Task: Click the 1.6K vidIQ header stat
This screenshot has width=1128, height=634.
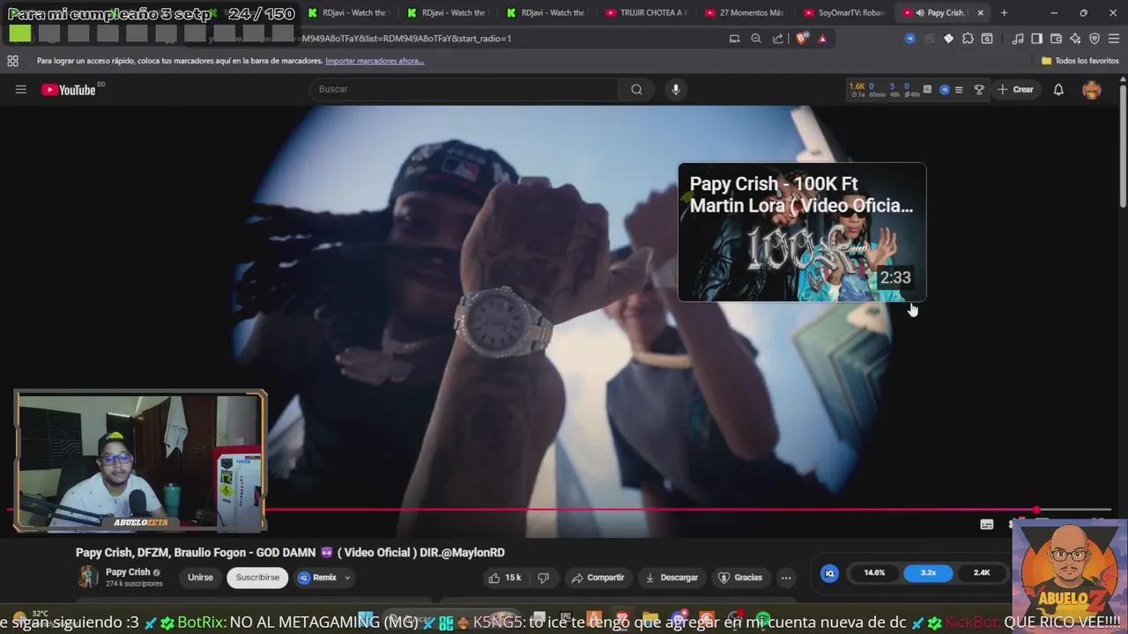Action: (857, 86)
